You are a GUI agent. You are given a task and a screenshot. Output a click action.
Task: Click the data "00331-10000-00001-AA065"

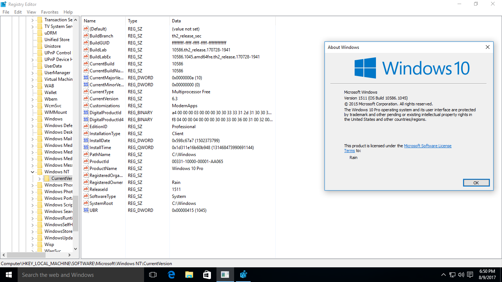pyautogui.click(x=197, y=162)
